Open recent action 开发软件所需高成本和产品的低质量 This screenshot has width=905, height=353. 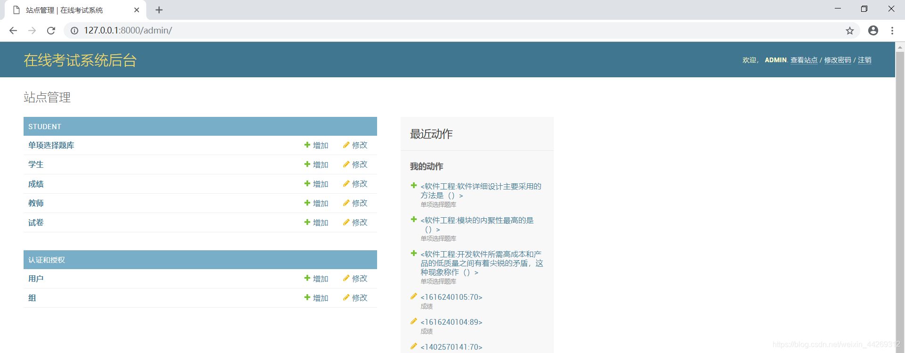click(x=482, y=263)
